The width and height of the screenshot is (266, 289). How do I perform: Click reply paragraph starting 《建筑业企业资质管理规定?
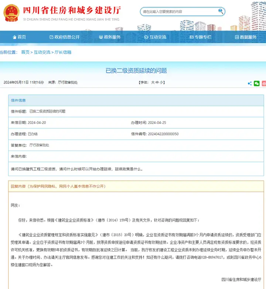click(x=136, y=250)
